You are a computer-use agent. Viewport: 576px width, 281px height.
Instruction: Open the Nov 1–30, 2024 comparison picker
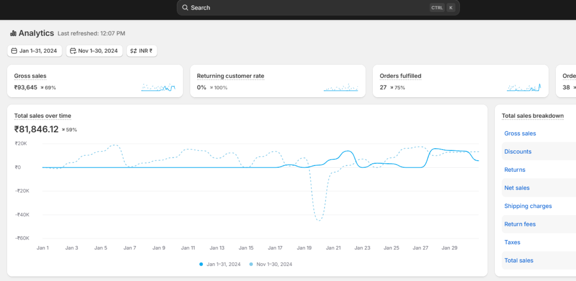pyautogui.click(x=94, y=51)
